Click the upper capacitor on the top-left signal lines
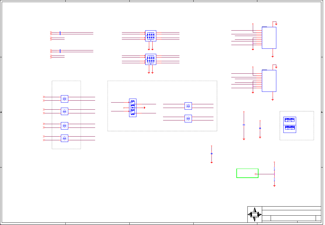 point(60,33)
